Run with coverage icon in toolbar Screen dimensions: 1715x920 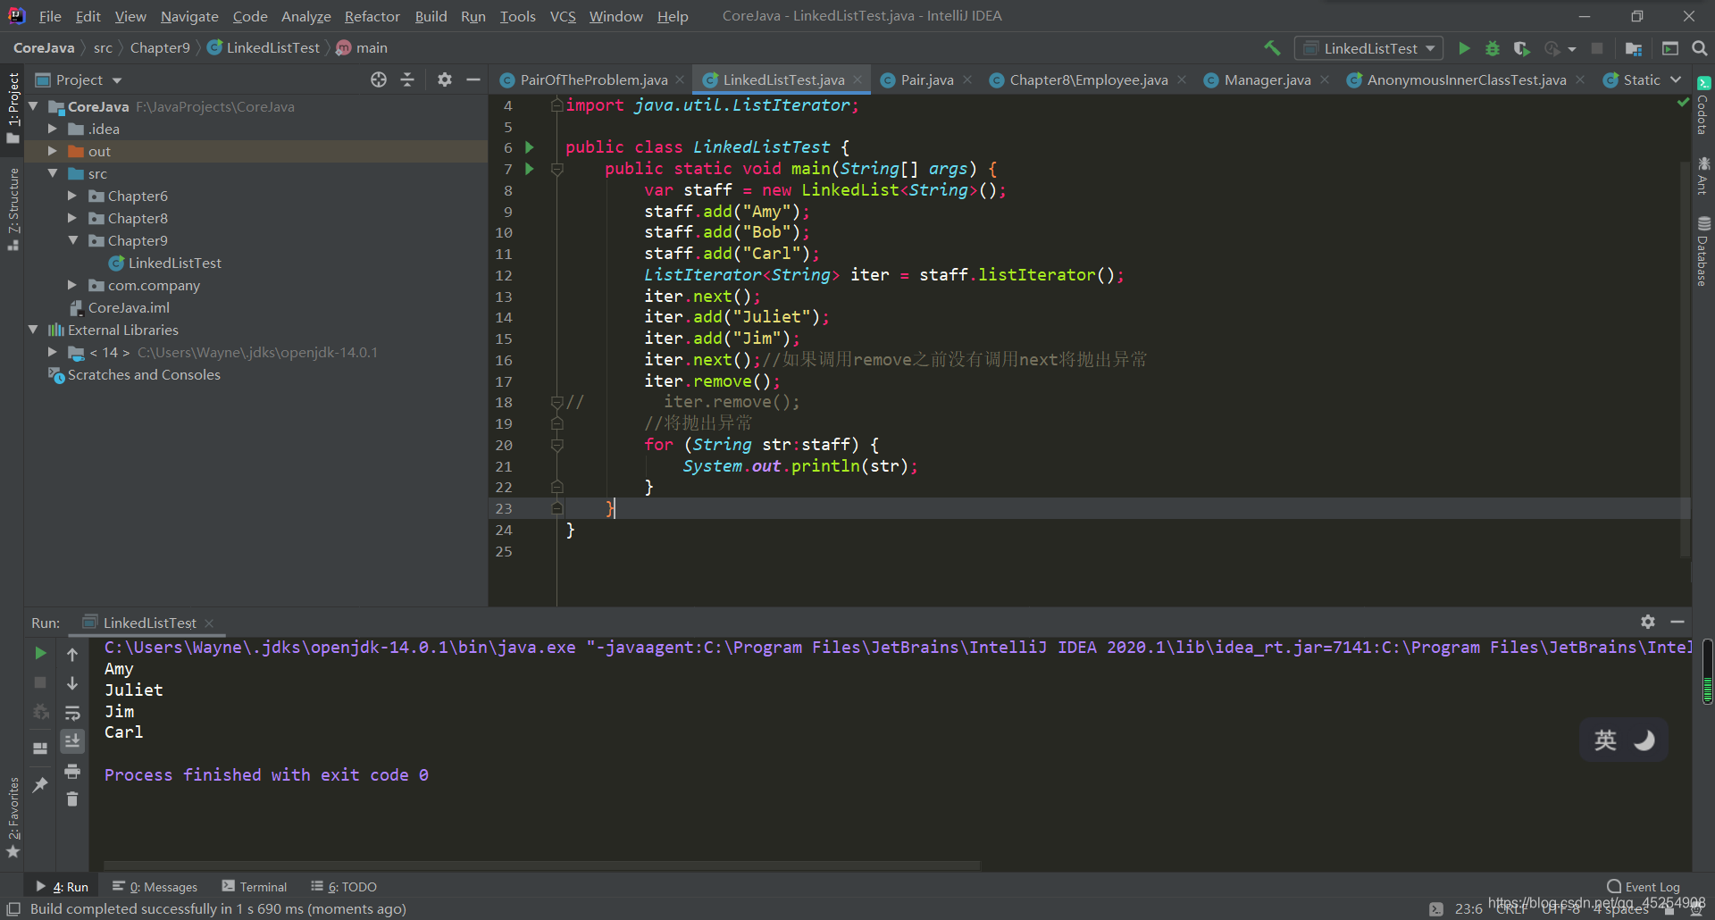(1522, 48)
